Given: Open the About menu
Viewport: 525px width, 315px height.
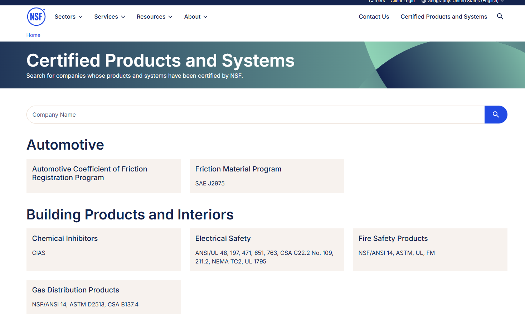Looking at the screenshot, I should tap(196, 16).
